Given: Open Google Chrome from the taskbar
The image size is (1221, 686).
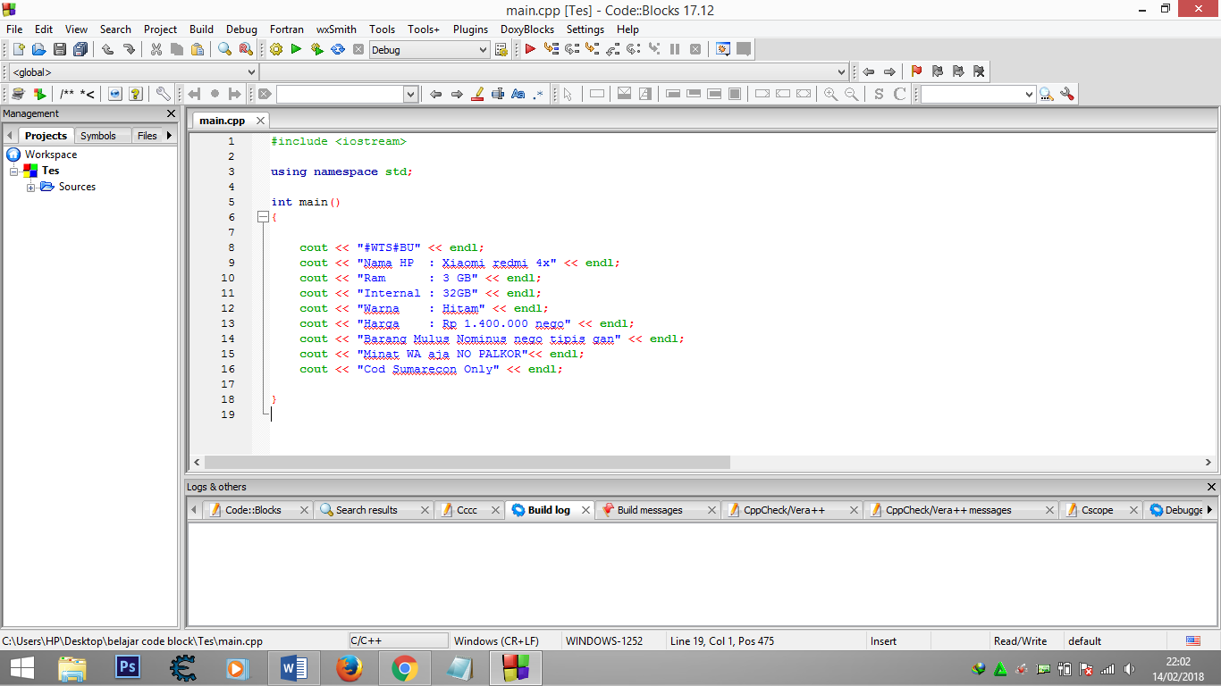Looking at the screenshot, I should (x=405, y=668).
